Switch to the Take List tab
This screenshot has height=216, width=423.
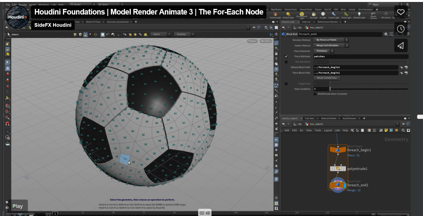tap(306, 22)
